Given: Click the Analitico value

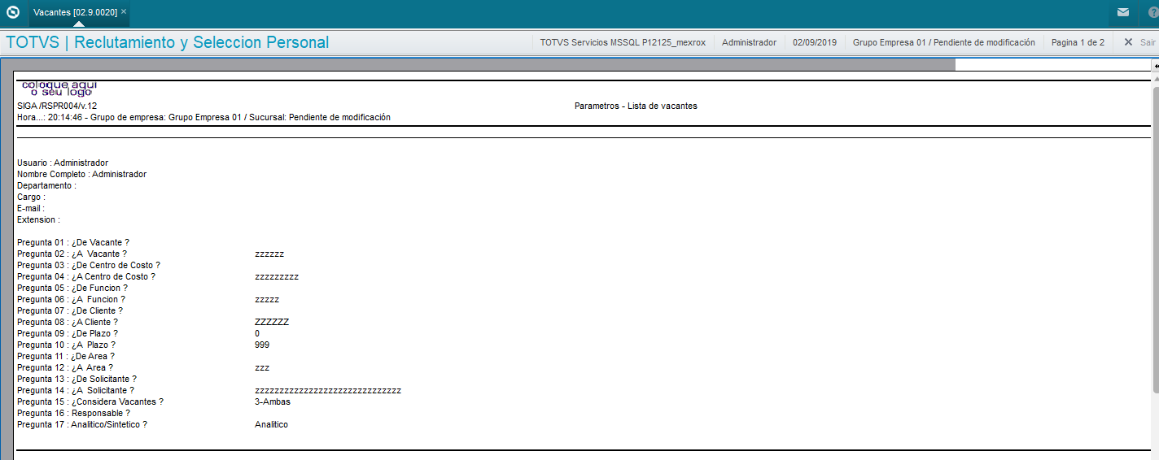Looking at the screenshot, I should 271,425.
